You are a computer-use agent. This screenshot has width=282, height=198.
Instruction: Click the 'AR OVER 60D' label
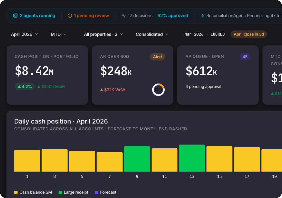point(115,57)
